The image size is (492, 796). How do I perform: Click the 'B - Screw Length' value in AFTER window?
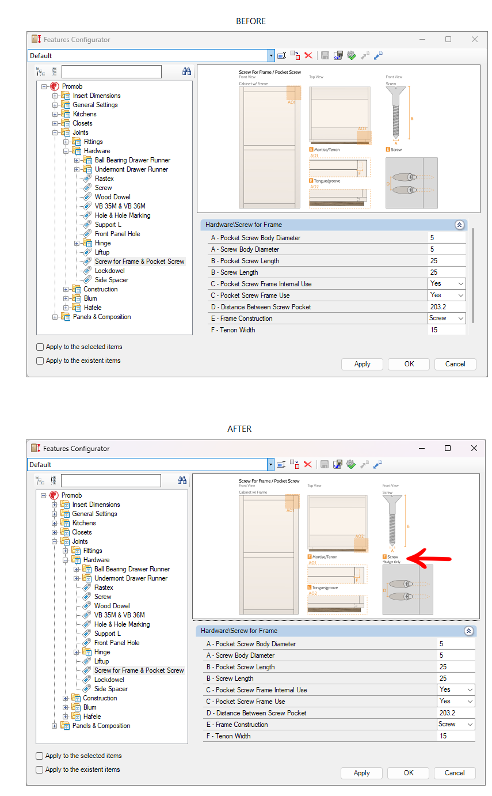[456, 679]
